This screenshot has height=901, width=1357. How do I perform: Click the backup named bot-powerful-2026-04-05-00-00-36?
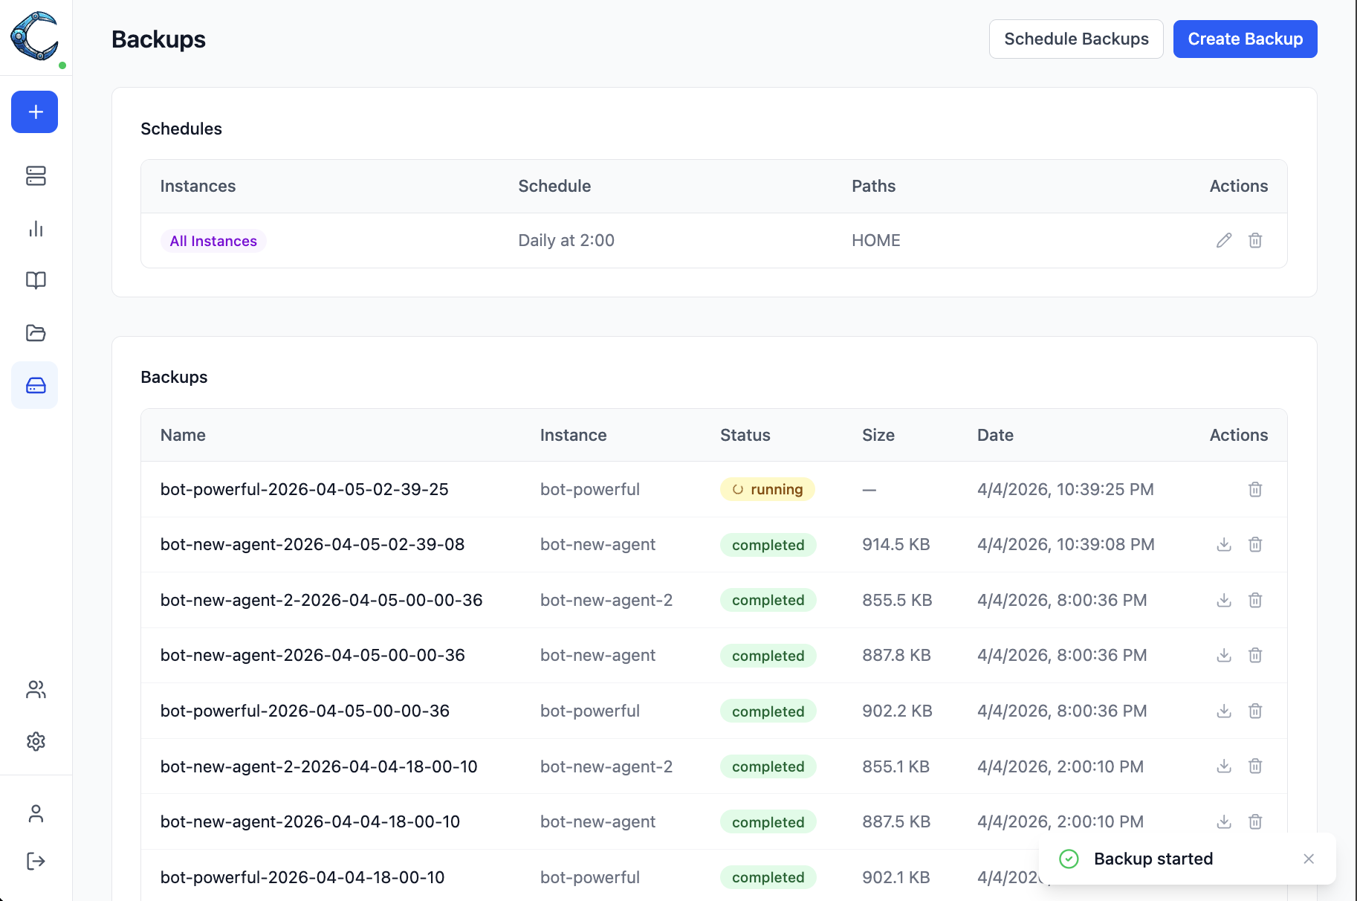click(x=305, y=711)
